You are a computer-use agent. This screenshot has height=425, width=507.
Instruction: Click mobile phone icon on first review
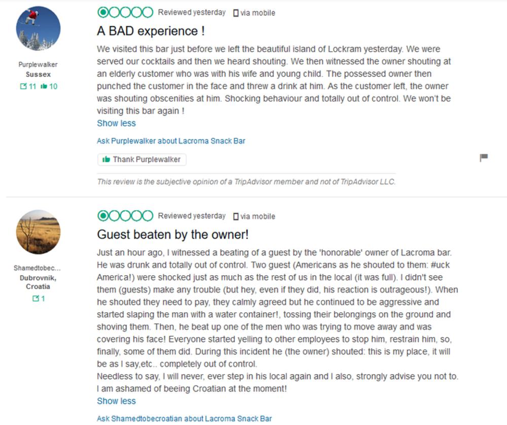tap(236, 13)
